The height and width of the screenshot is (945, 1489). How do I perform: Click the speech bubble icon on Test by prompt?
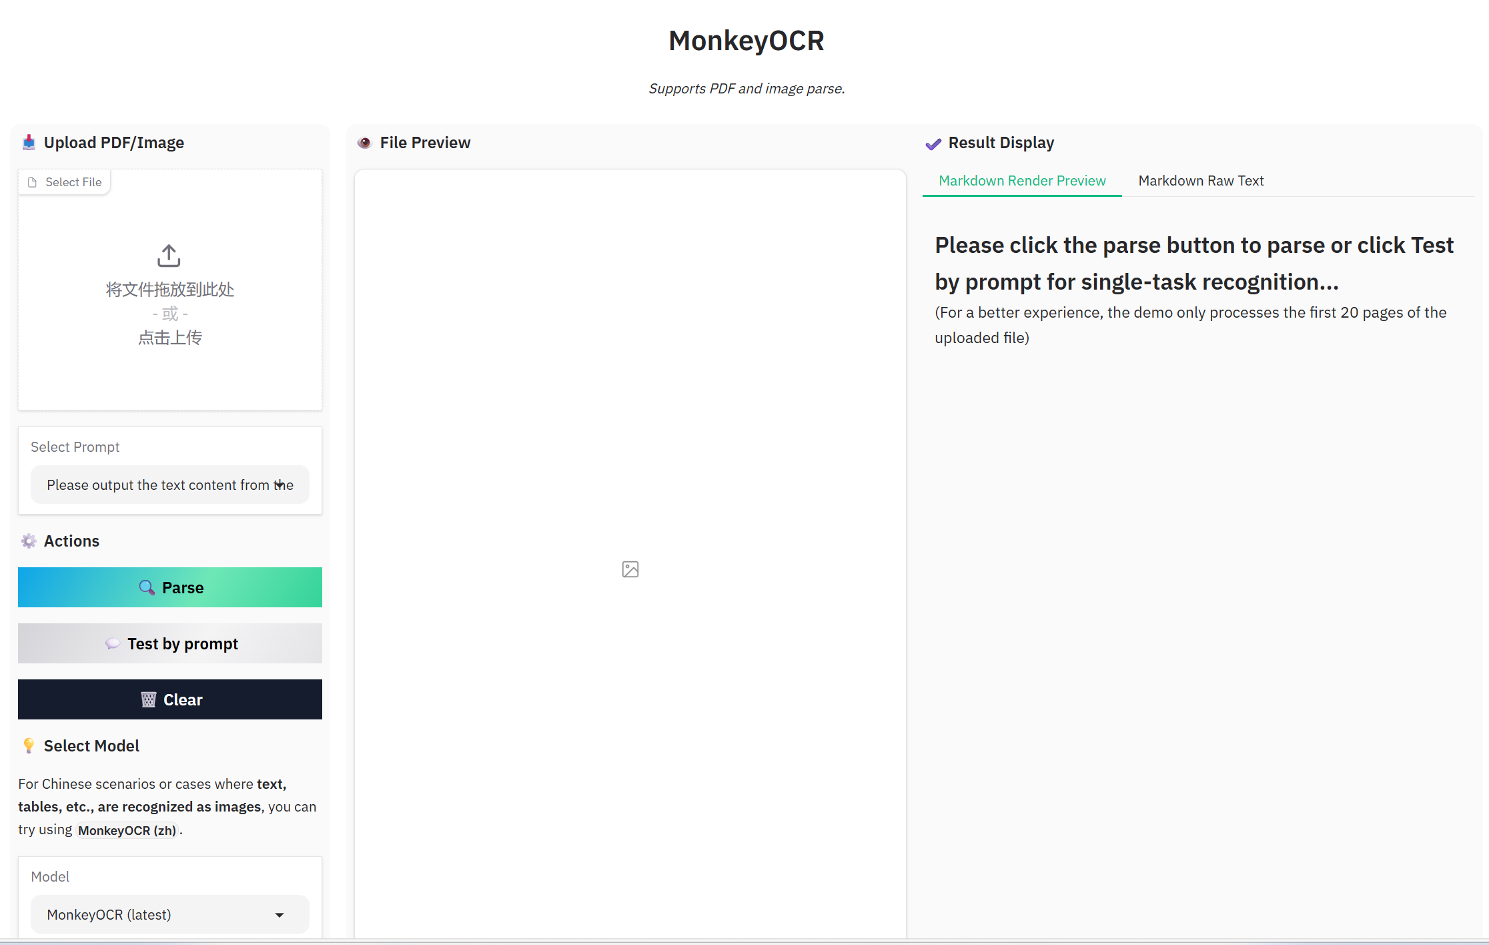click(113, 643)
